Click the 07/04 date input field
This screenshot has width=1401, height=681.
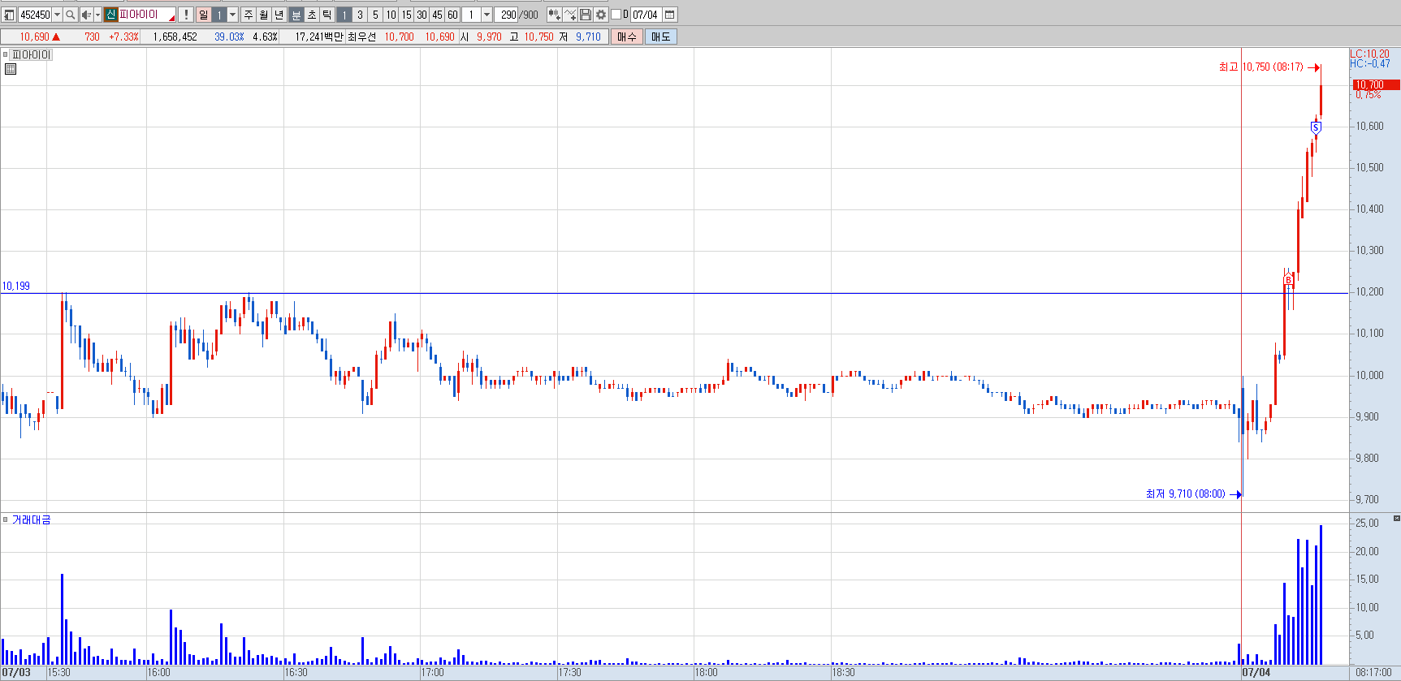point(646,15)
